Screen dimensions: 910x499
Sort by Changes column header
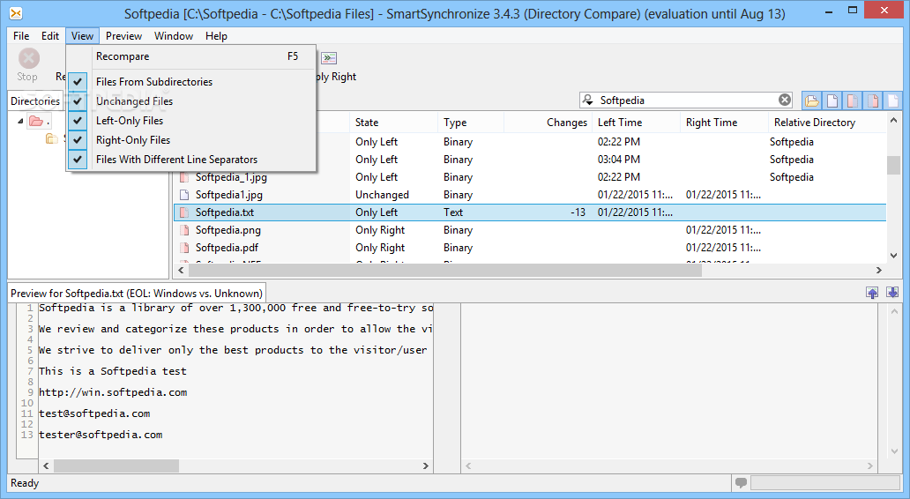(548, 123)
